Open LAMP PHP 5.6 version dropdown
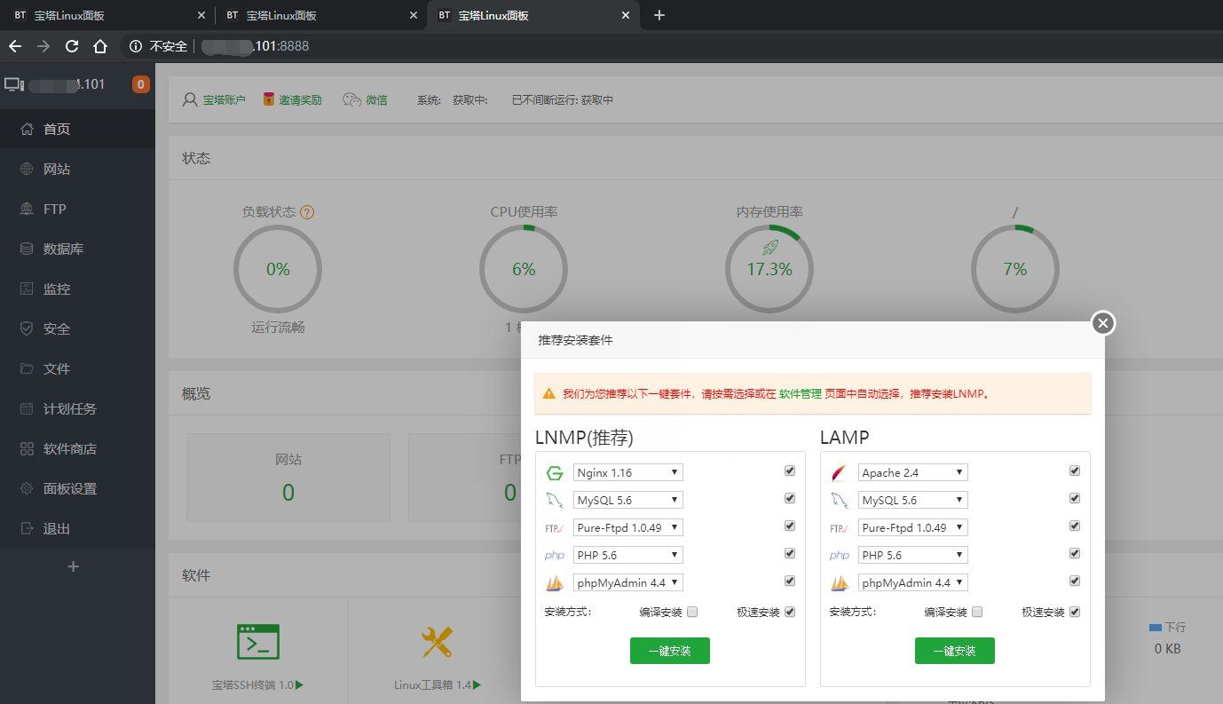Viewport: 1223px width, 704px height. pos(913,556)
